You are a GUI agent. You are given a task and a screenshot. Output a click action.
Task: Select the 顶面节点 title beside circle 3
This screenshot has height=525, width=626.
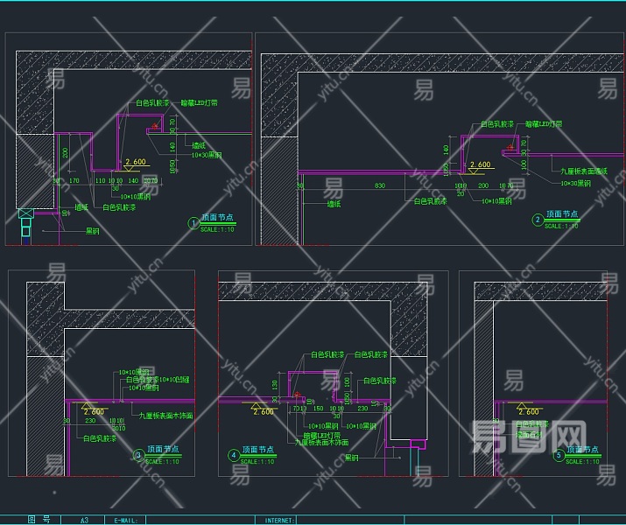pyautogui.click(x=163, y=449)
